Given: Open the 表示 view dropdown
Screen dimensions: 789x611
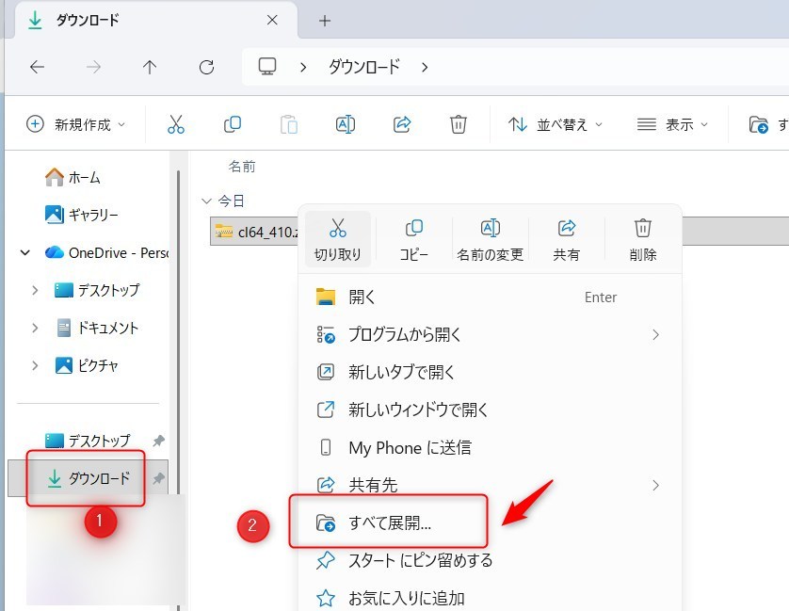Looking at the screenshot, I should click(672, 124).
